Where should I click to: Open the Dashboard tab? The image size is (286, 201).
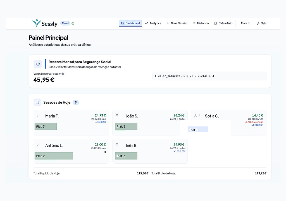coord(130,23)
